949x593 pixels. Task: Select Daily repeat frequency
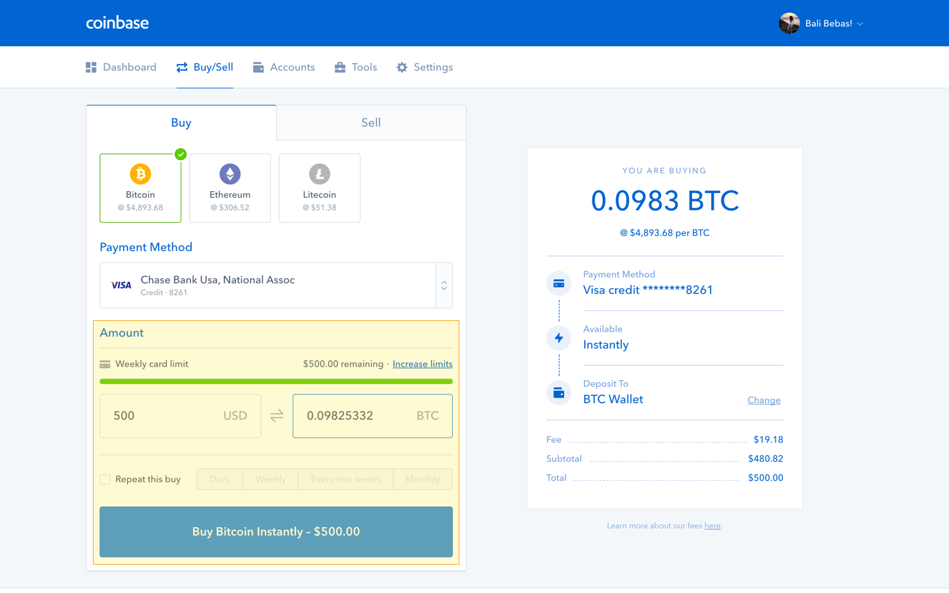click(220, 479)
